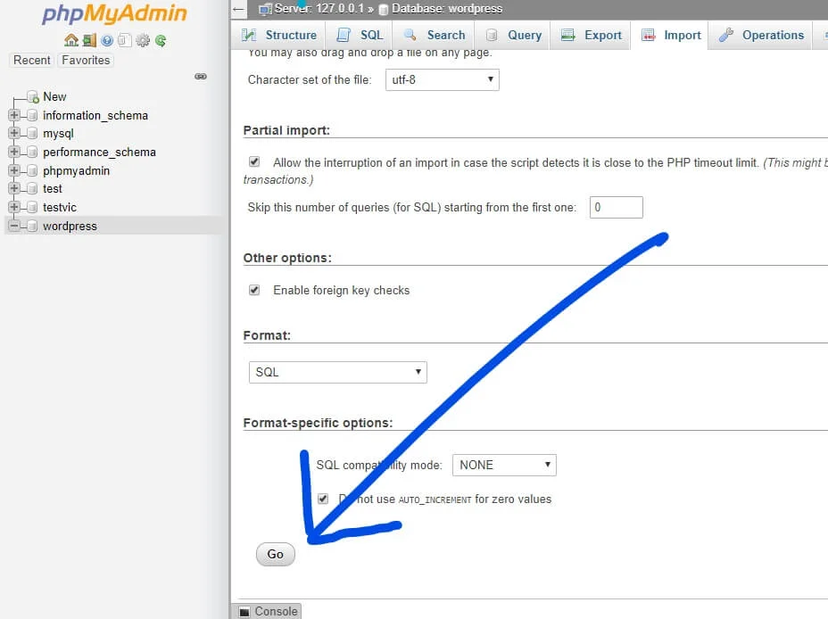
Task: Click the information_schema database icon
Action: (x=32, y=116)
